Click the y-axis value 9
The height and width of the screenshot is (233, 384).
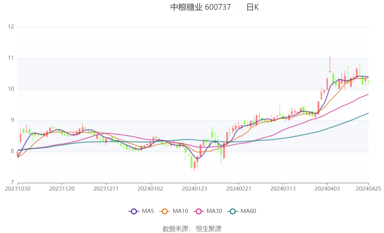coord(12,120)
